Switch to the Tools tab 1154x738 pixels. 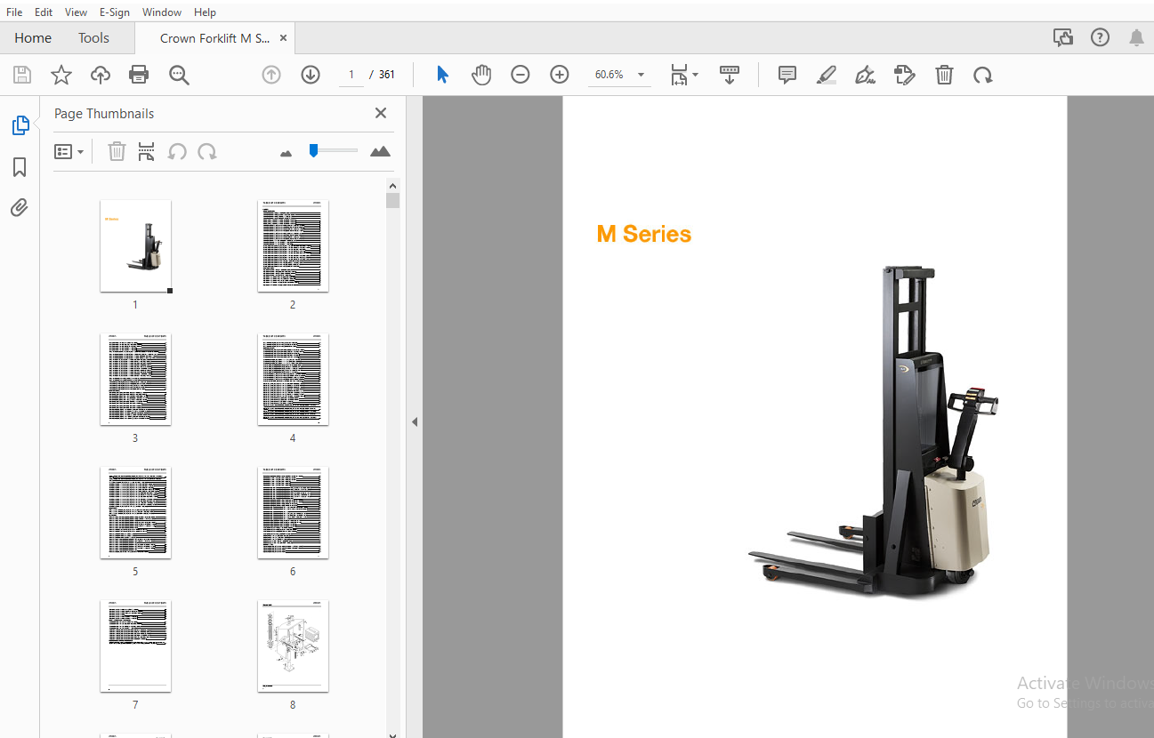(93, 37)
